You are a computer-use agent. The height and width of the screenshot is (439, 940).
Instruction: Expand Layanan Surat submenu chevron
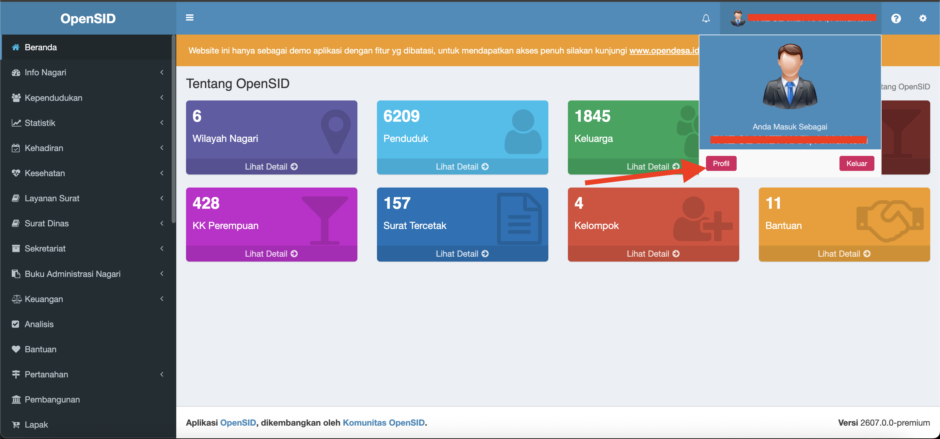click(162, 198)
